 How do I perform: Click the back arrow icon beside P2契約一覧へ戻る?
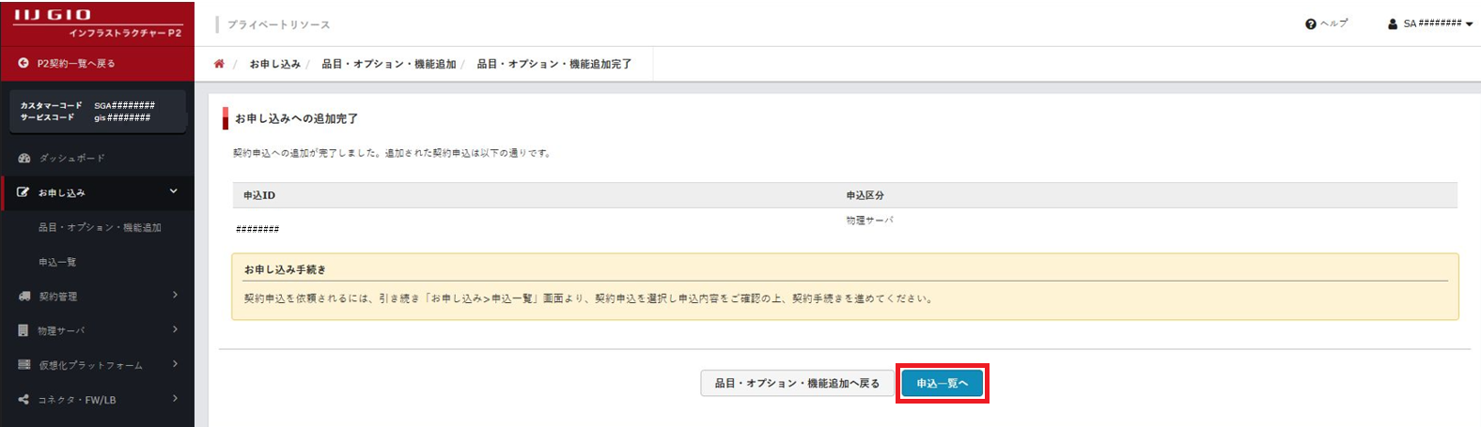(x=23, y=63)
